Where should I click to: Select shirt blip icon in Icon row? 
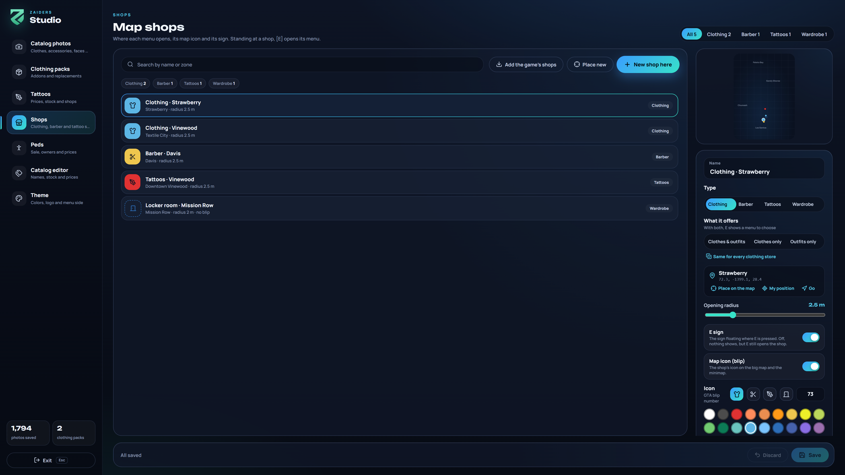pyautogui.click(x=736, y=394)
